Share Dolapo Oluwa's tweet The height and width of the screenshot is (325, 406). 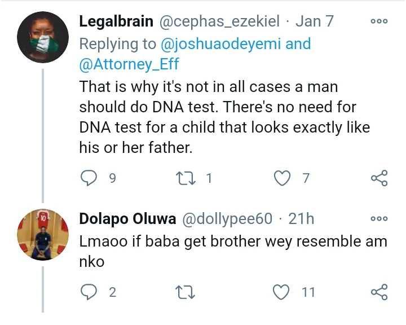pyautogui.click(x=379, y=292)
